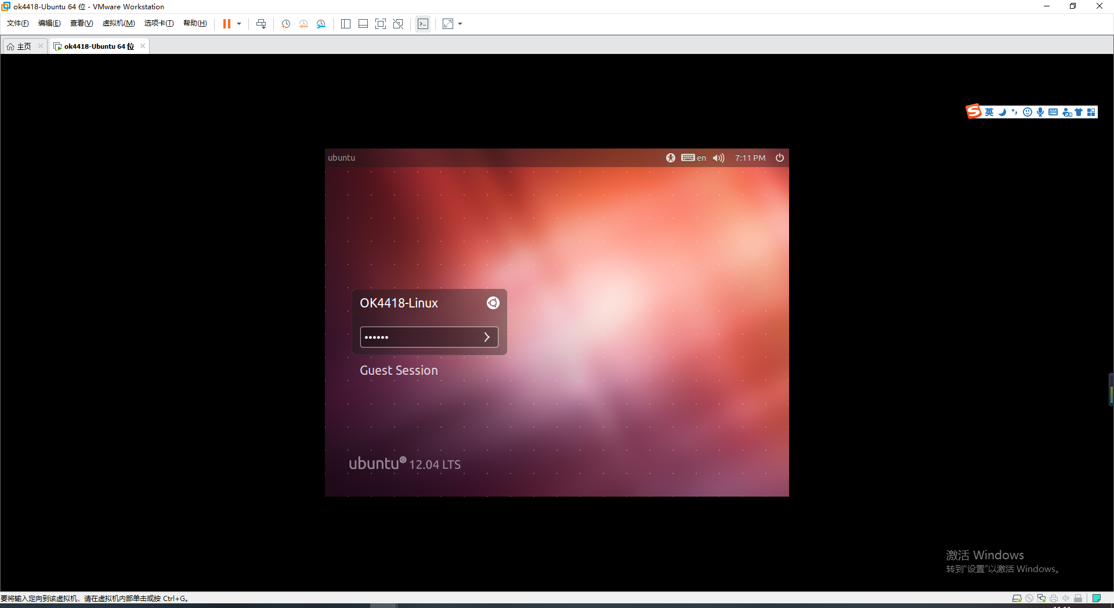
Task: Open the Ubuntu accessibility menu
Action: pos(671,158)
